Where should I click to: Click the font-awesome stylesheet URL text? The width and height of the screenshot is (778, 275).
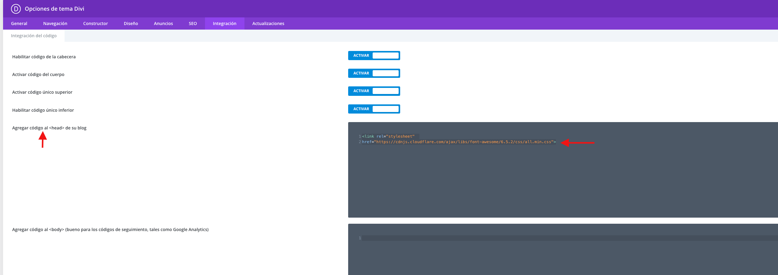point(464,142)
